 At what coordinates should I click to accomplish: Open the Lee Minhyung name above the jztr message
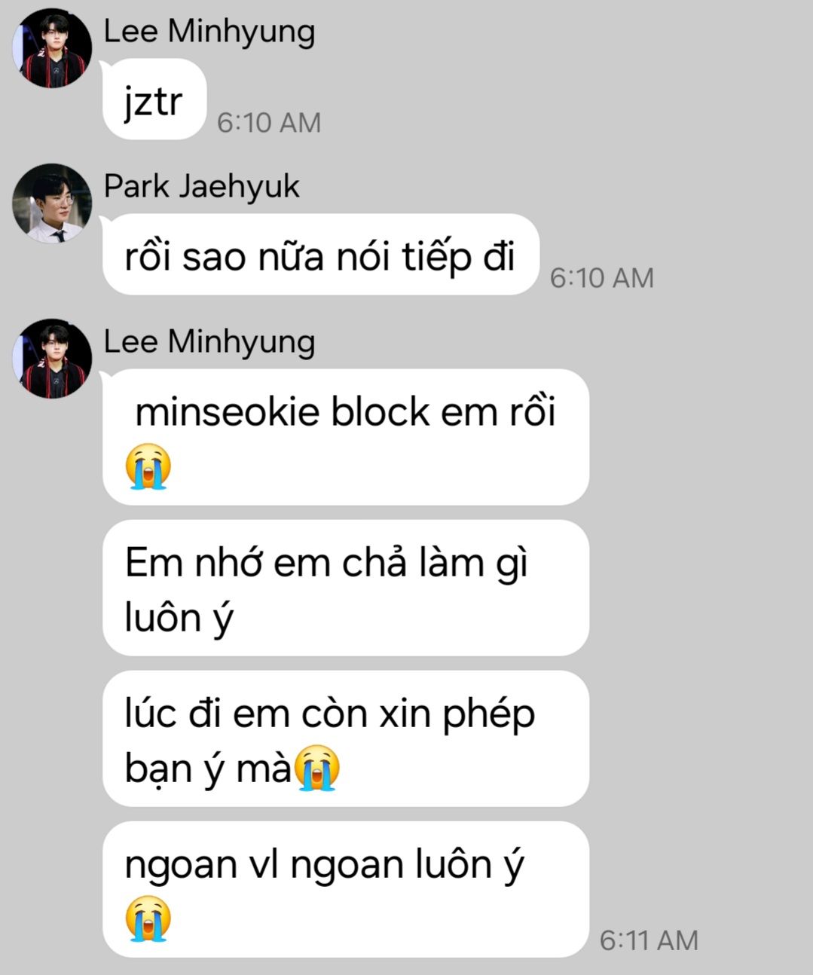pos(209,32)
